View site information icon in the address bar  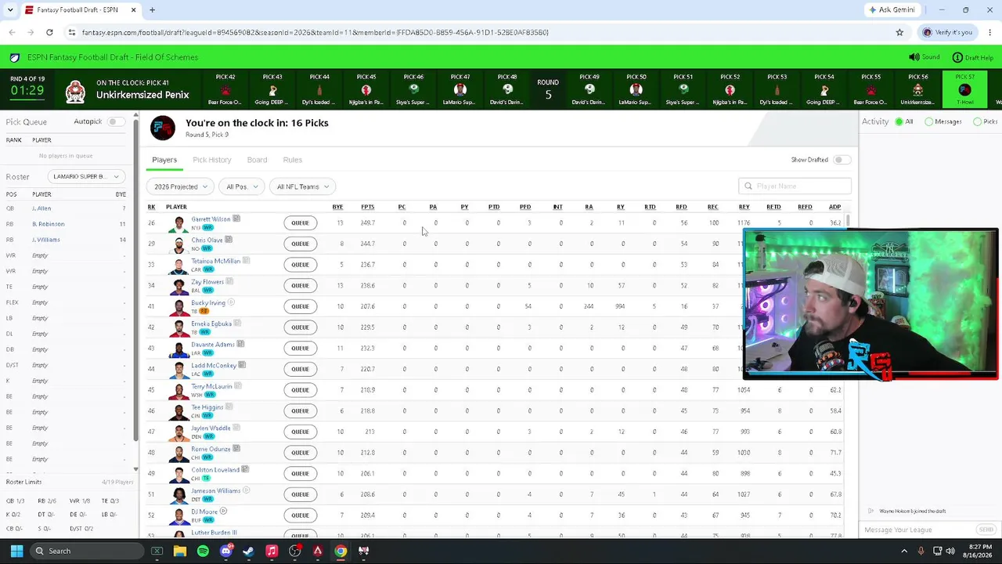coord(71,32)
